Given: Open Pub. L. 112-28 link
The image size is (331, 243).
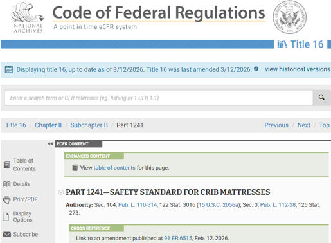Looking at the screenshot, I should point(278,205).
